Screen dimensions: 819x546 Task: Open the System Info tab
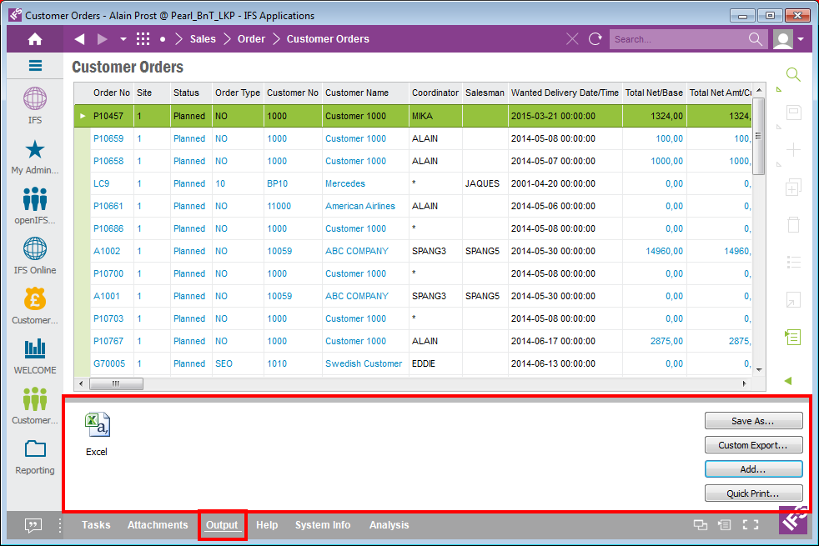click(x=323, y=525)
